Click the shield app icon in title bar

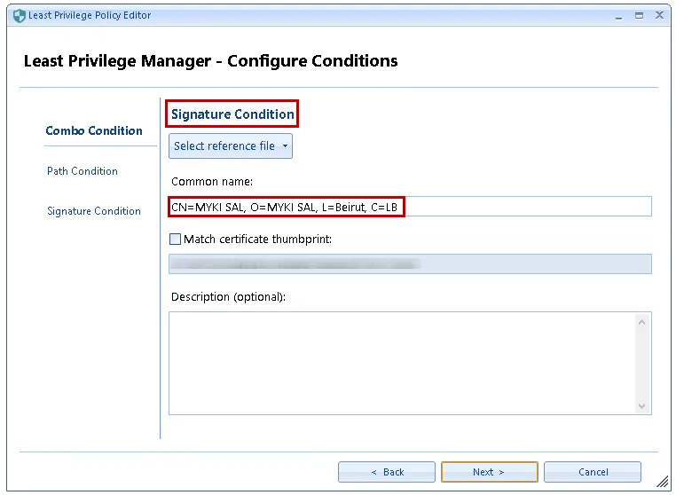pos(20,16)
